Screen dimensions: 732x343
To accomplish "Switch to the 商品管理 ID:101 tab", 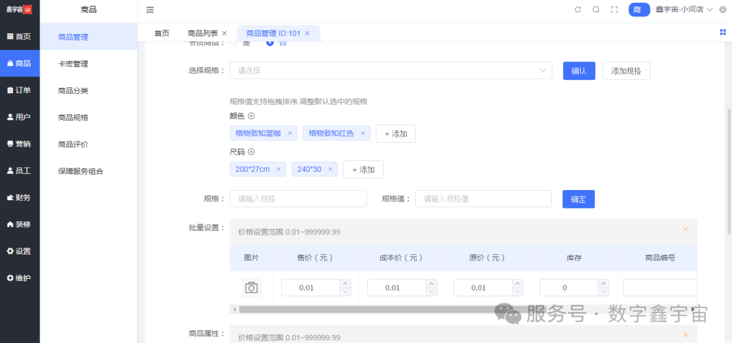I will click(279, 33).
